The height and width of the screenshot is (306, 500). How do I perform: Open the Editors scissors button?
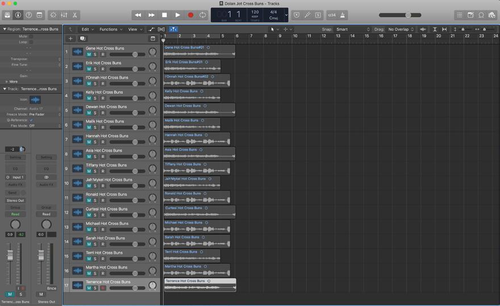tap(74, 15)
